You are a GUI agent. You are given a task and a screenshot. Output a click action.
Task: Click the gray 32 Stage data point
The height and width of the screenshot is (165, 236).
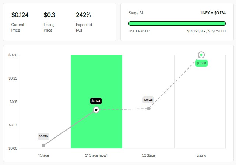pos(149,109)
